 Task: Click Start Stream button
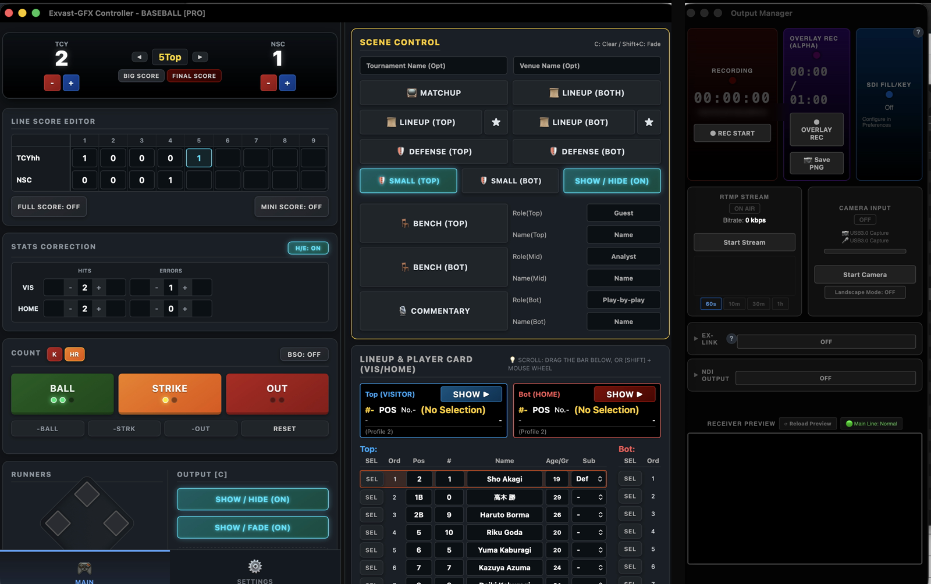click(x=744, y=242)
